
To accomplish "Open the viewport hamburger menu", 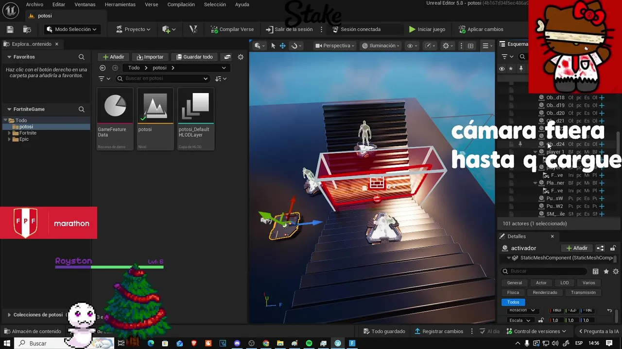I will coord(487,46).
